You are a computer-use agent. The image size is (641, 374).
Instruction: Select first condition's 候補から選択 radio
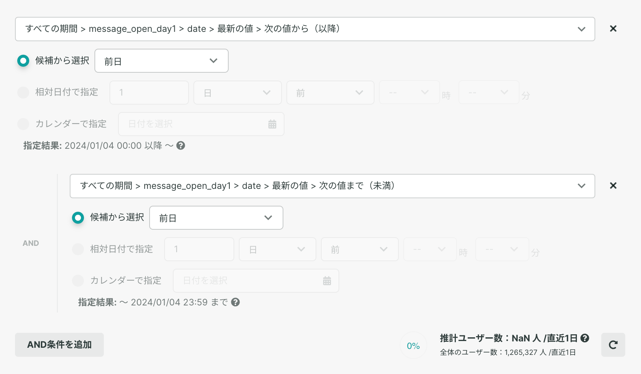tap(23, 60)
